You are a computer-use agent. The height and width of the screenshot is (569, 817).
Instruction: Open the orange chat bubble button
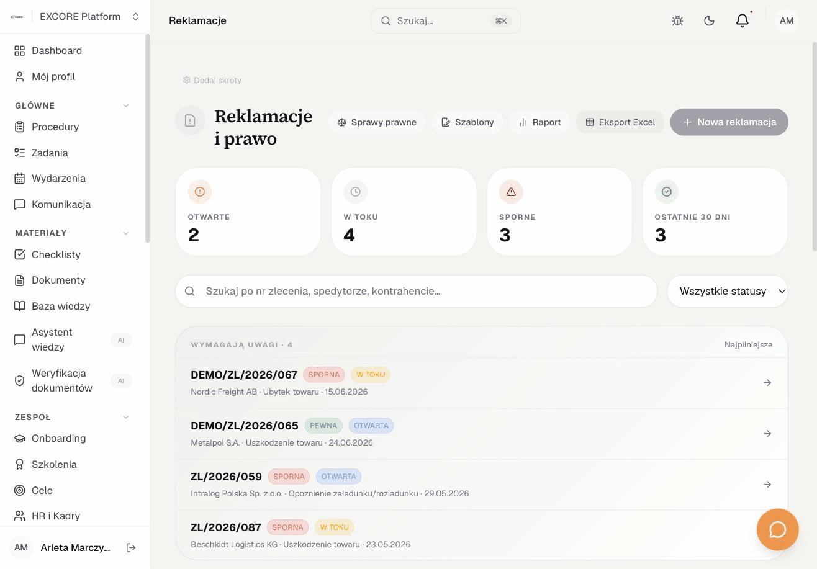tap(777, 529)
